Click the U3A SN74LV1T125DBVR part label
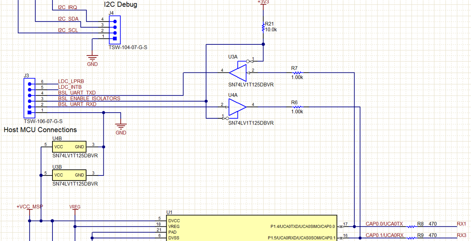The width and height of the screenshot is (471, 241). (251, 85)
